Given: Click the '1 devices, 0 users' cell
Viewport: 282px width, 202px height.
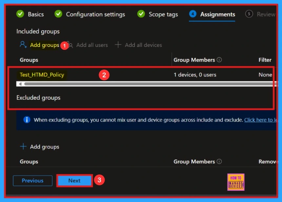Looking at the screenshot, I should [x=195, y=75].
